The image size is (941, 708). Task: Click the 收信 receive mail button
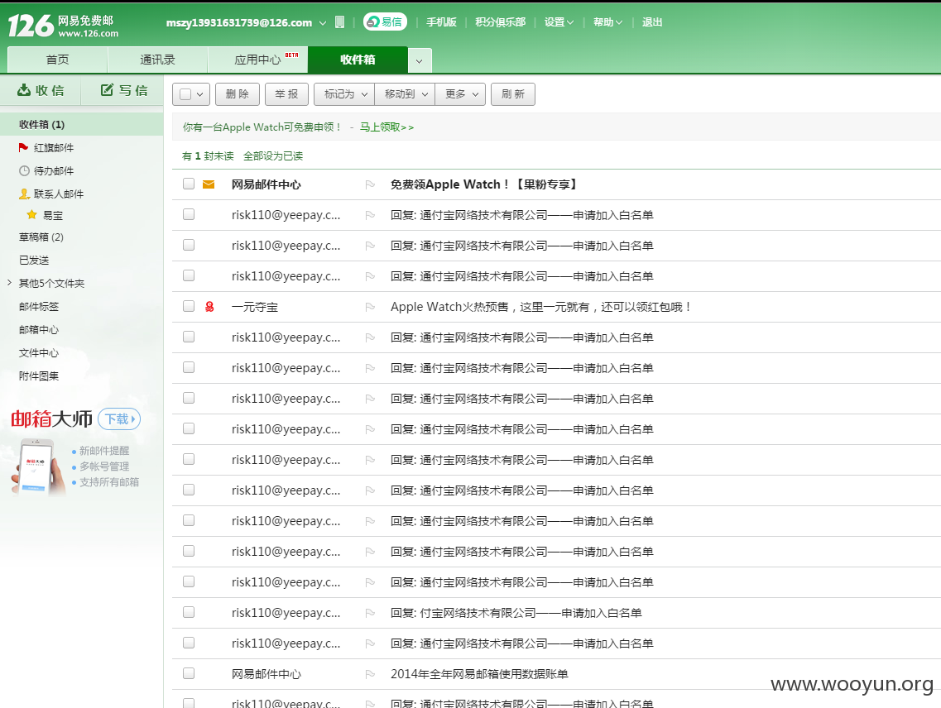[x=41, y=91]
